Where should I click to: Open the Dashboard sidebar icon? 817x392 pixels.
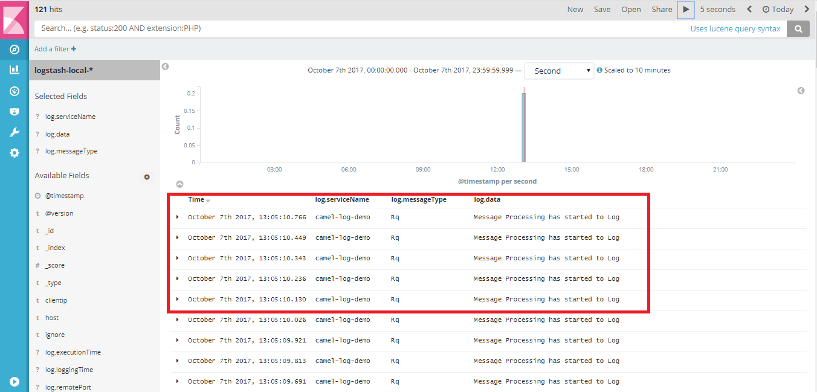coord(15,91)
